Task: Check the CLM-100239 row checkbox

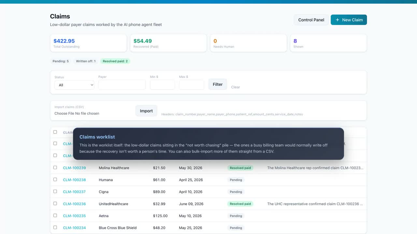Action: [55, 167]
